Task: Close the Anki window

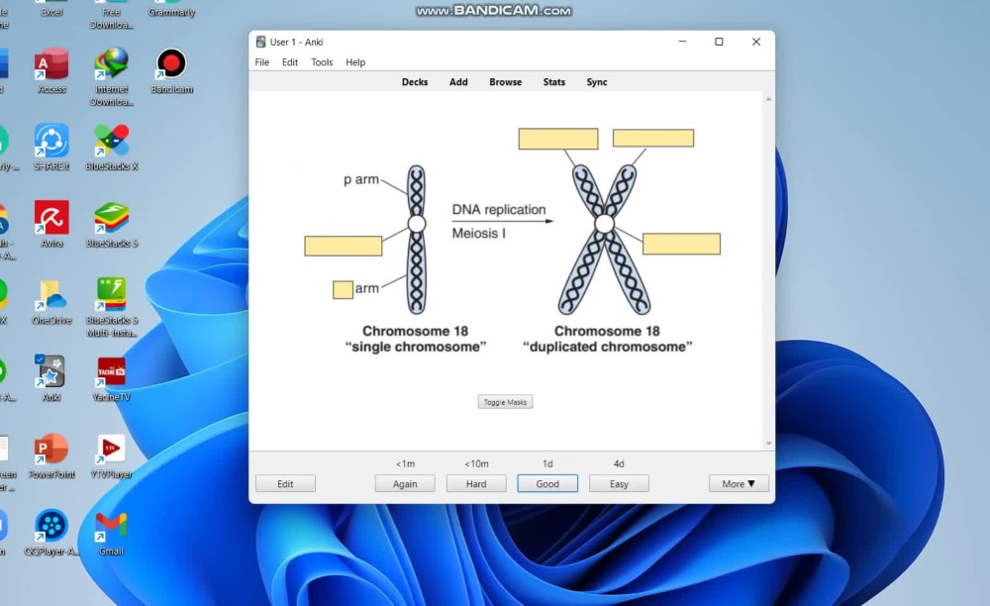Action: 755,42
